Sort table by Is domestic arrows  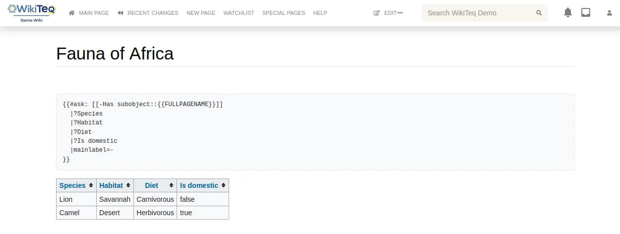tap(224, 185)
